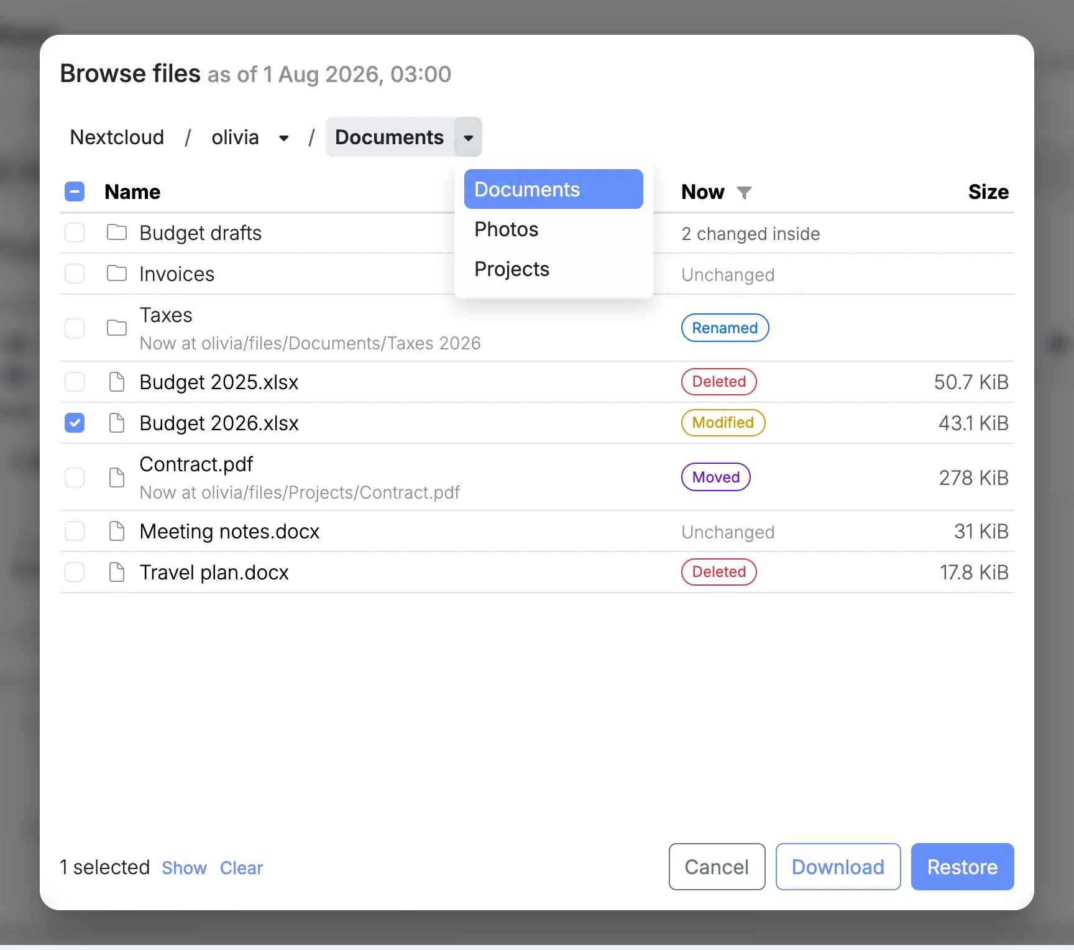Click the Modified badge on Budget 2026.xlsx

(x=723, y=423)
